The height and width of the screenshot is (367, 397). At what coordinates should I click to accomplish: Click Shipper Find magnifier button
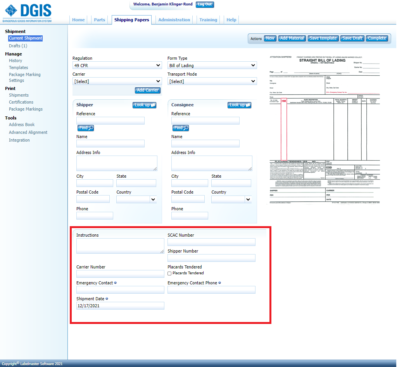pyautogui.click(x=86, y=128)
